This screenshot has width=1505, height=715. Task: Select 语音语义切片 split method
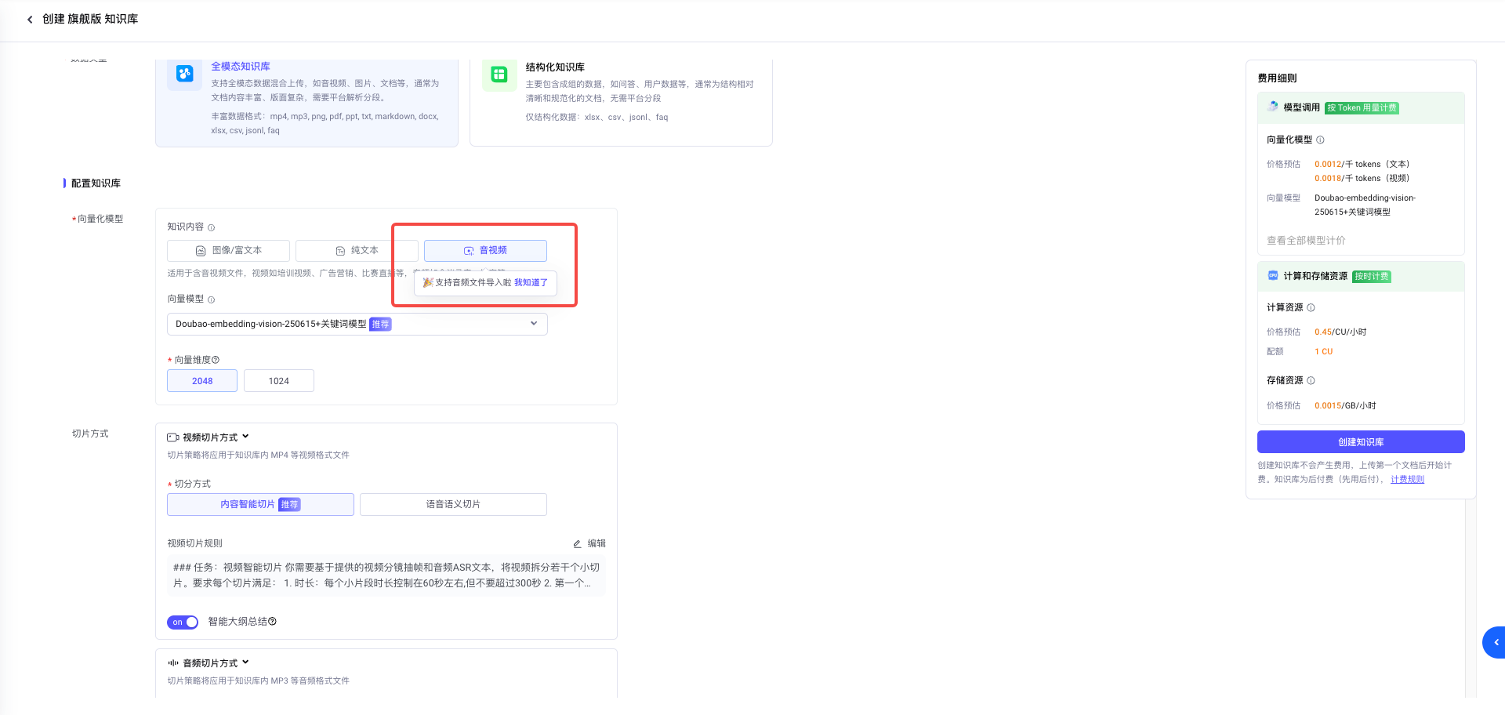[x=453, y=505]
